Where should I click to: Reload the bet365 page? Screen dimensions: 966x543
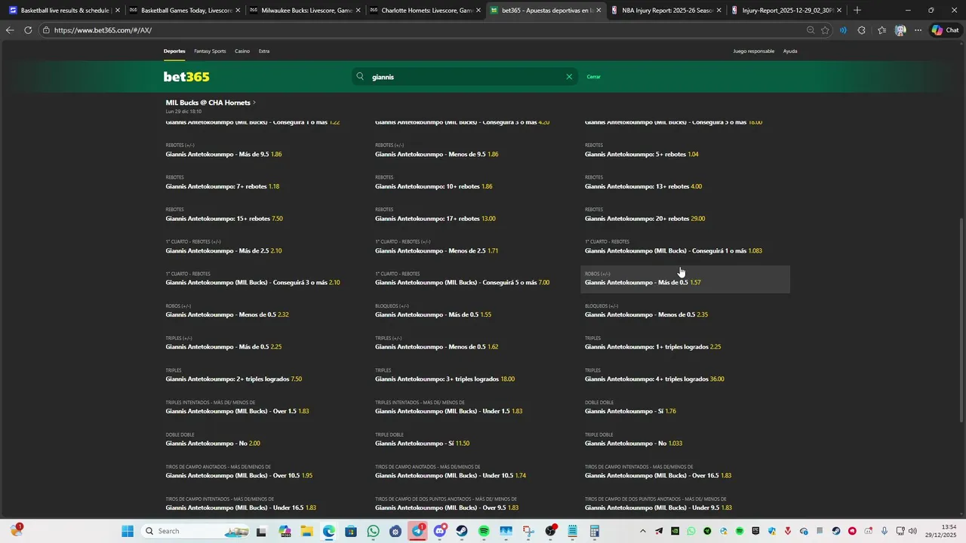(28, 30)
